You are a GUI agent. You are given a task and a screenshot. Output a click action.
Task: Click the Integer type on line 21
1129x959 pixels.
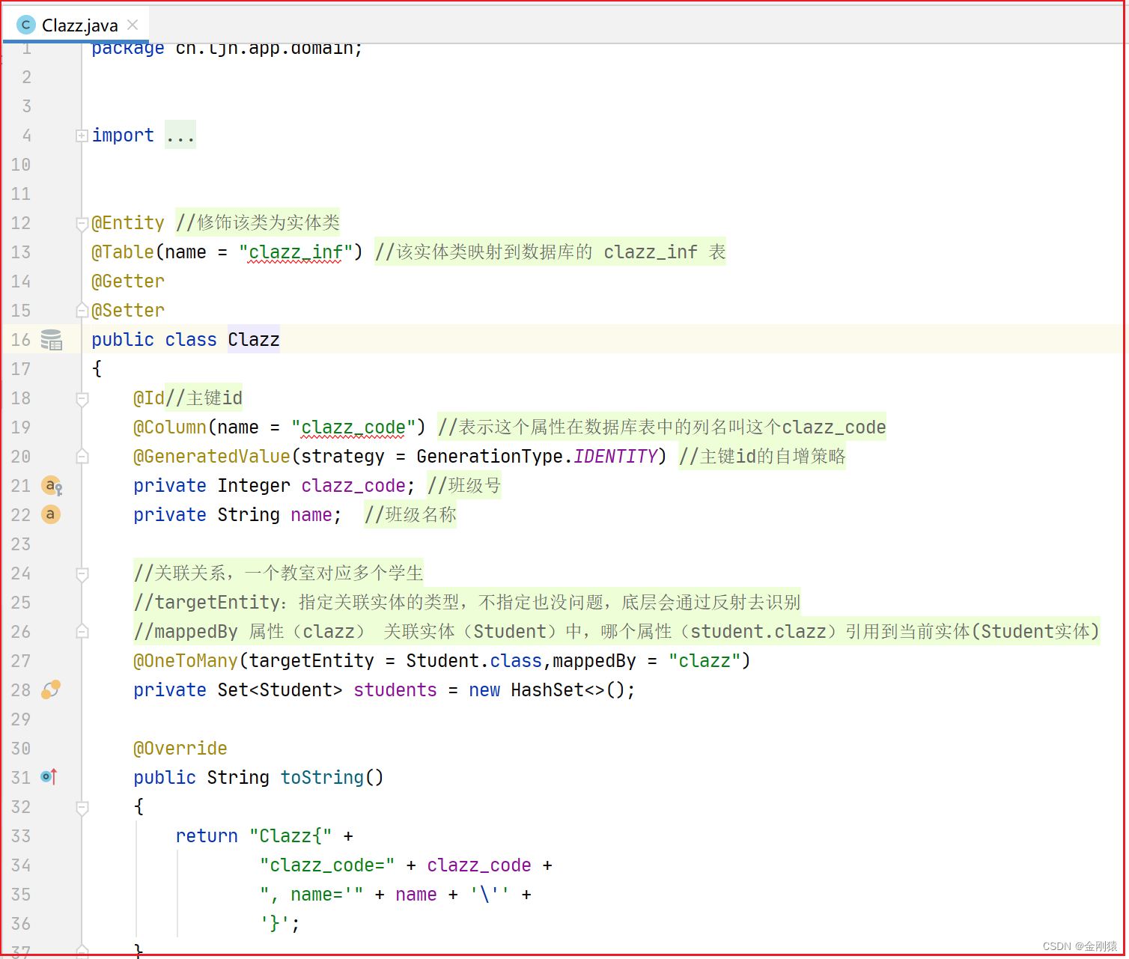coord(254,486)
